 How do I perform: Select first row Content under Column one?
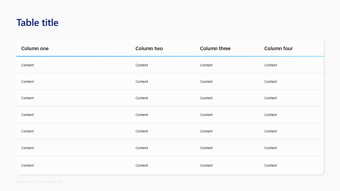tap(28, 65)
